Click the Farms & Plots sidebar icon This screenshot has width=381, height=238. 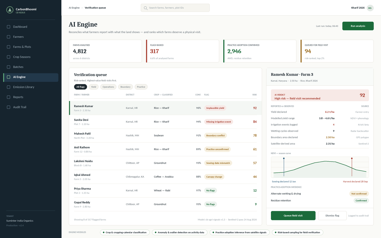pyautogui.click(x=8, y=47)
